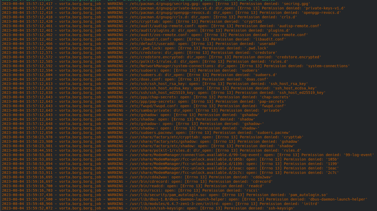Select the /etc/ppp/chap-secrets path
The width and height of the screenshot is (377, 211).
point(154,97)
